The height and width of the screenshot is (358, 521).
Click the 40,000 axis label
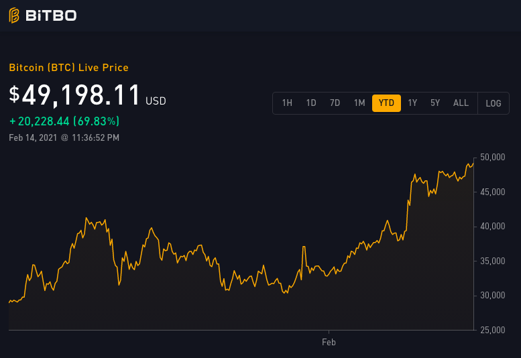[492, 226]
